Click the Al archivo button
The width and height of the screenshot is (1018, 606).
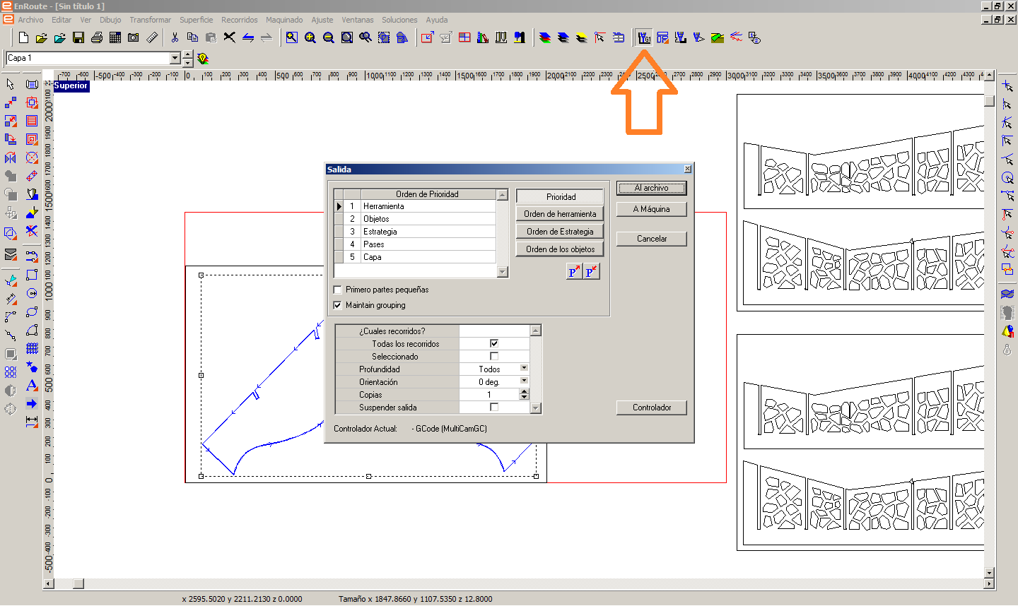click(651, 188)
